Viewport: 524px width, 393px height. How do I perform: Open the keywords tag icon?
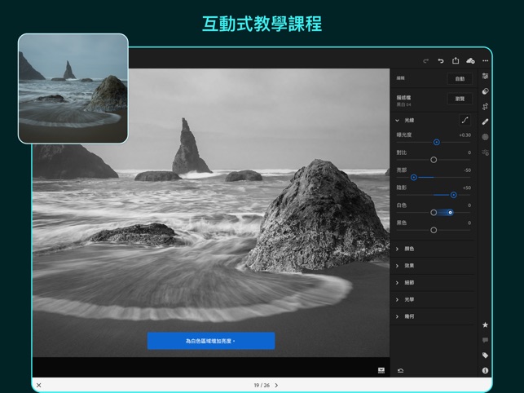click(485, 355)
